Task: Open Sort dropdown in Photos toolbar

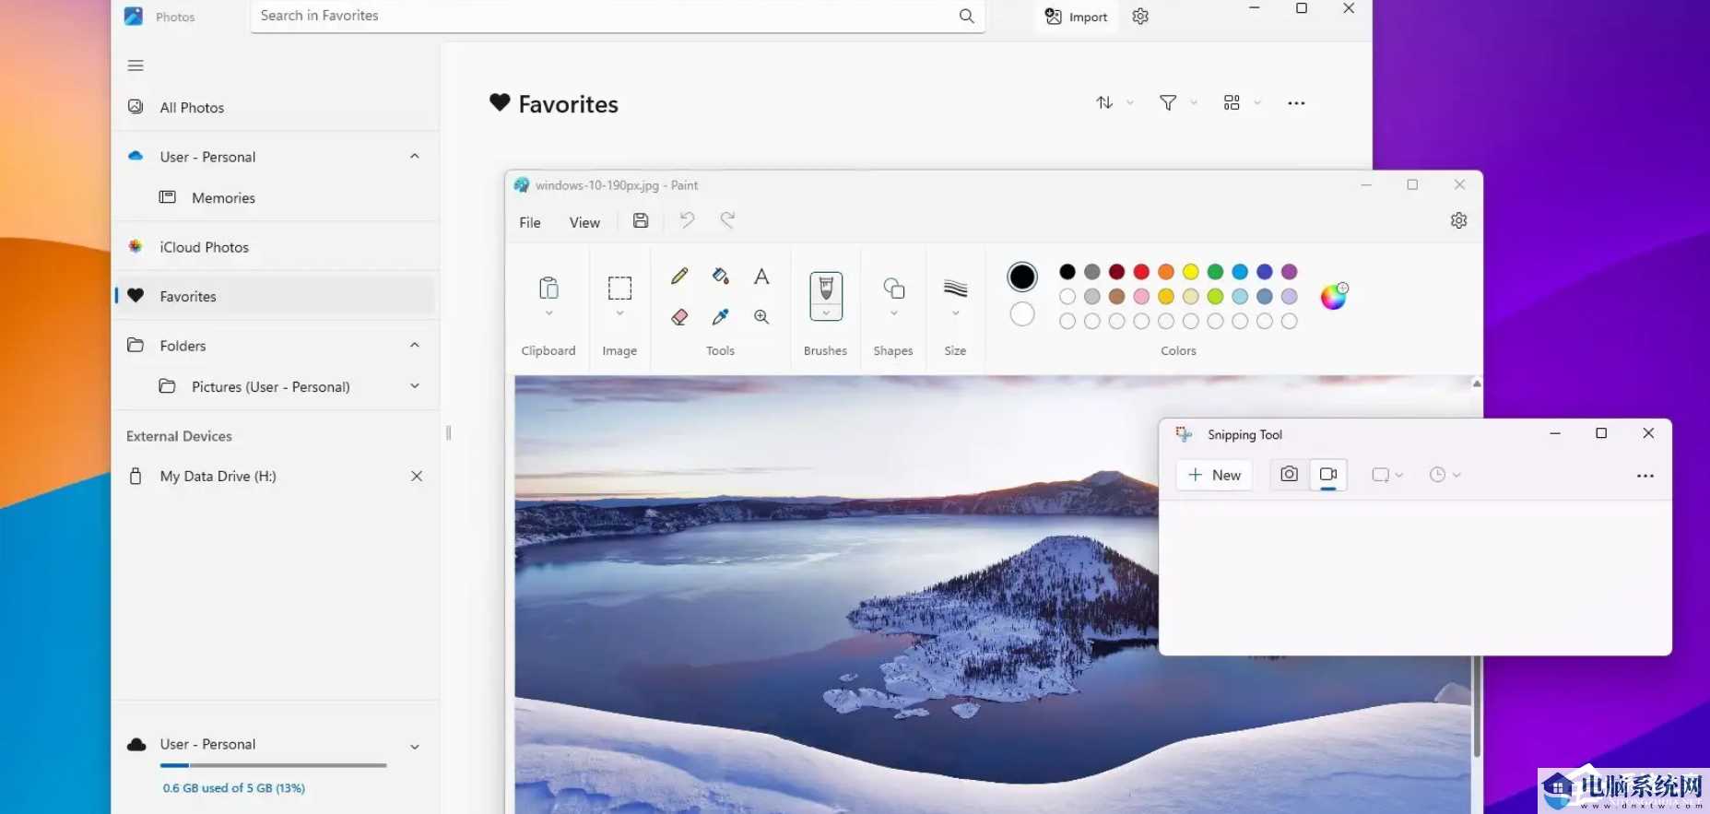Action: click(1114, 102)
